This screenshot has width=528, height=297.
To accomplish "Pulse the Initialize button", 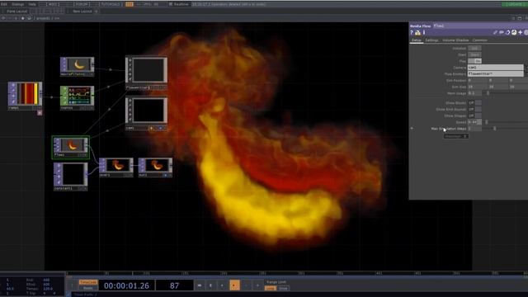I will [474, 48].
